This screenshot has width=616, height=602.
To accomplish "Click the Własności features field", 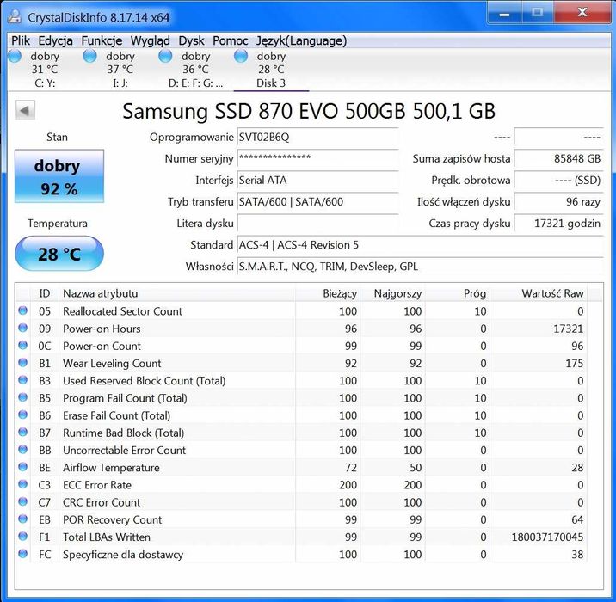I will [x=421, y=267].
